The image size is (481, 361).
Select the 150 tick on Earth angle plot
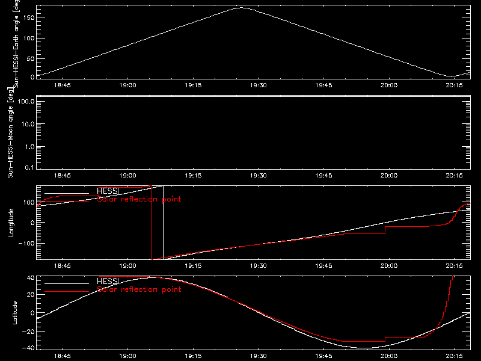[28, 17]
